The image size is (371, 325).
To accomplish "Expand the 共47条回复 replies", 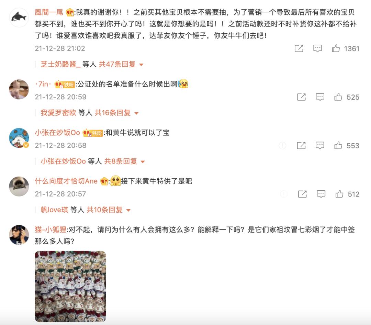I will click(x=121, y=64).
